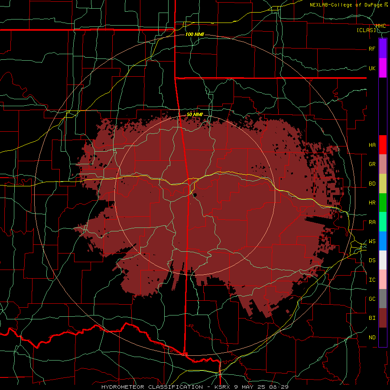Click the 50 NMI range ring label

(195, 114)
